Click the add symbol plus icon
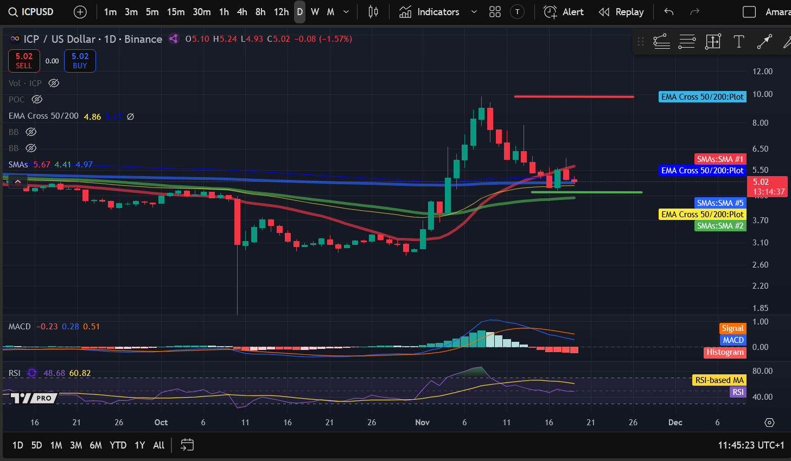Viewport: 791px width, 461px height. 80,12
